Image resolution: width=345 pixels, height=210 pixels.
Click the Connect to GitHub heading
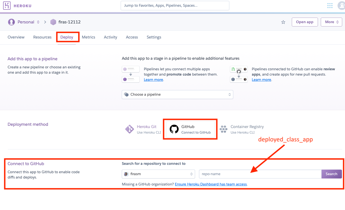coord(26,164)
